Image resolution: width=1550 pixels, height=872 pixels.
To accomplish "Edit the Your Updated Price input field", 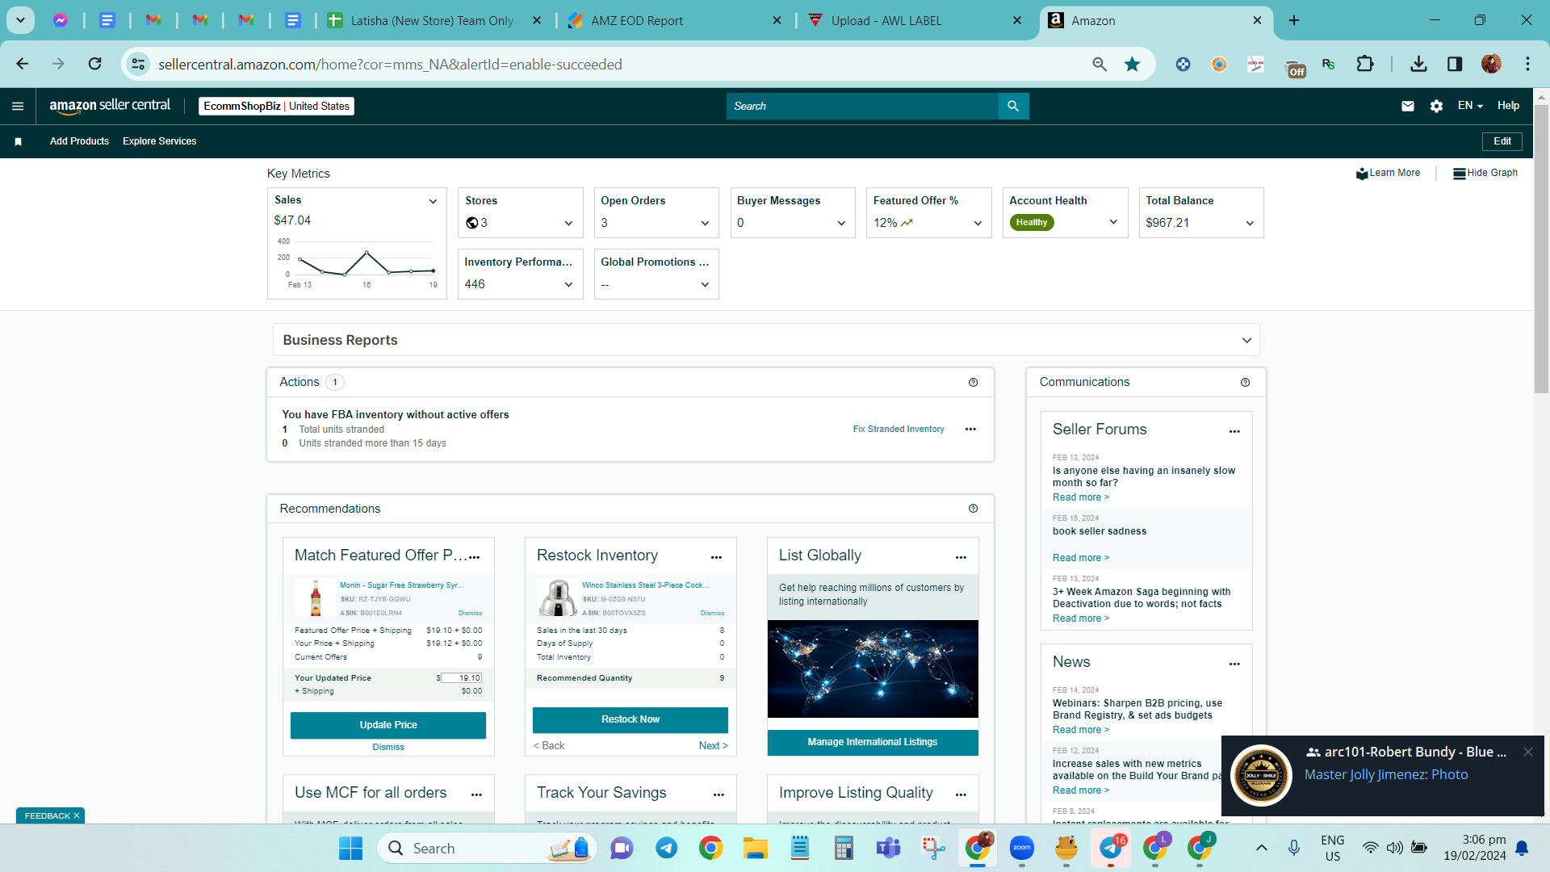I will (x=461, y=678).
